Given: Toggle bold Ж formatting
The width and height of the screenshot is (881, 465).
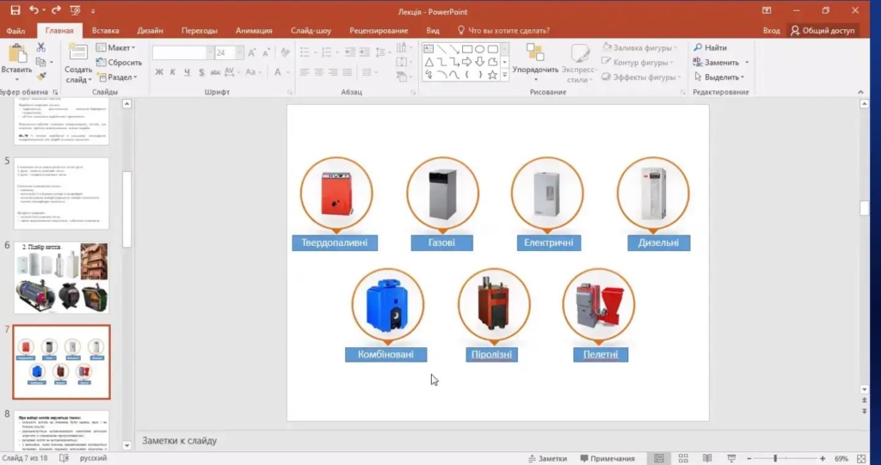Looking at the screenshot, I should pos(159,72).
